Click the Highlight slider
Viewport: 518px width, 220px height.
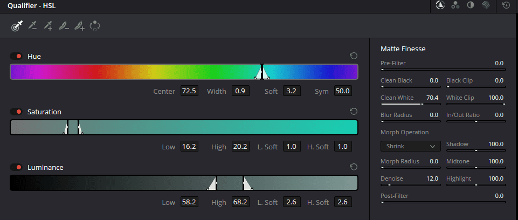(476, 185)
